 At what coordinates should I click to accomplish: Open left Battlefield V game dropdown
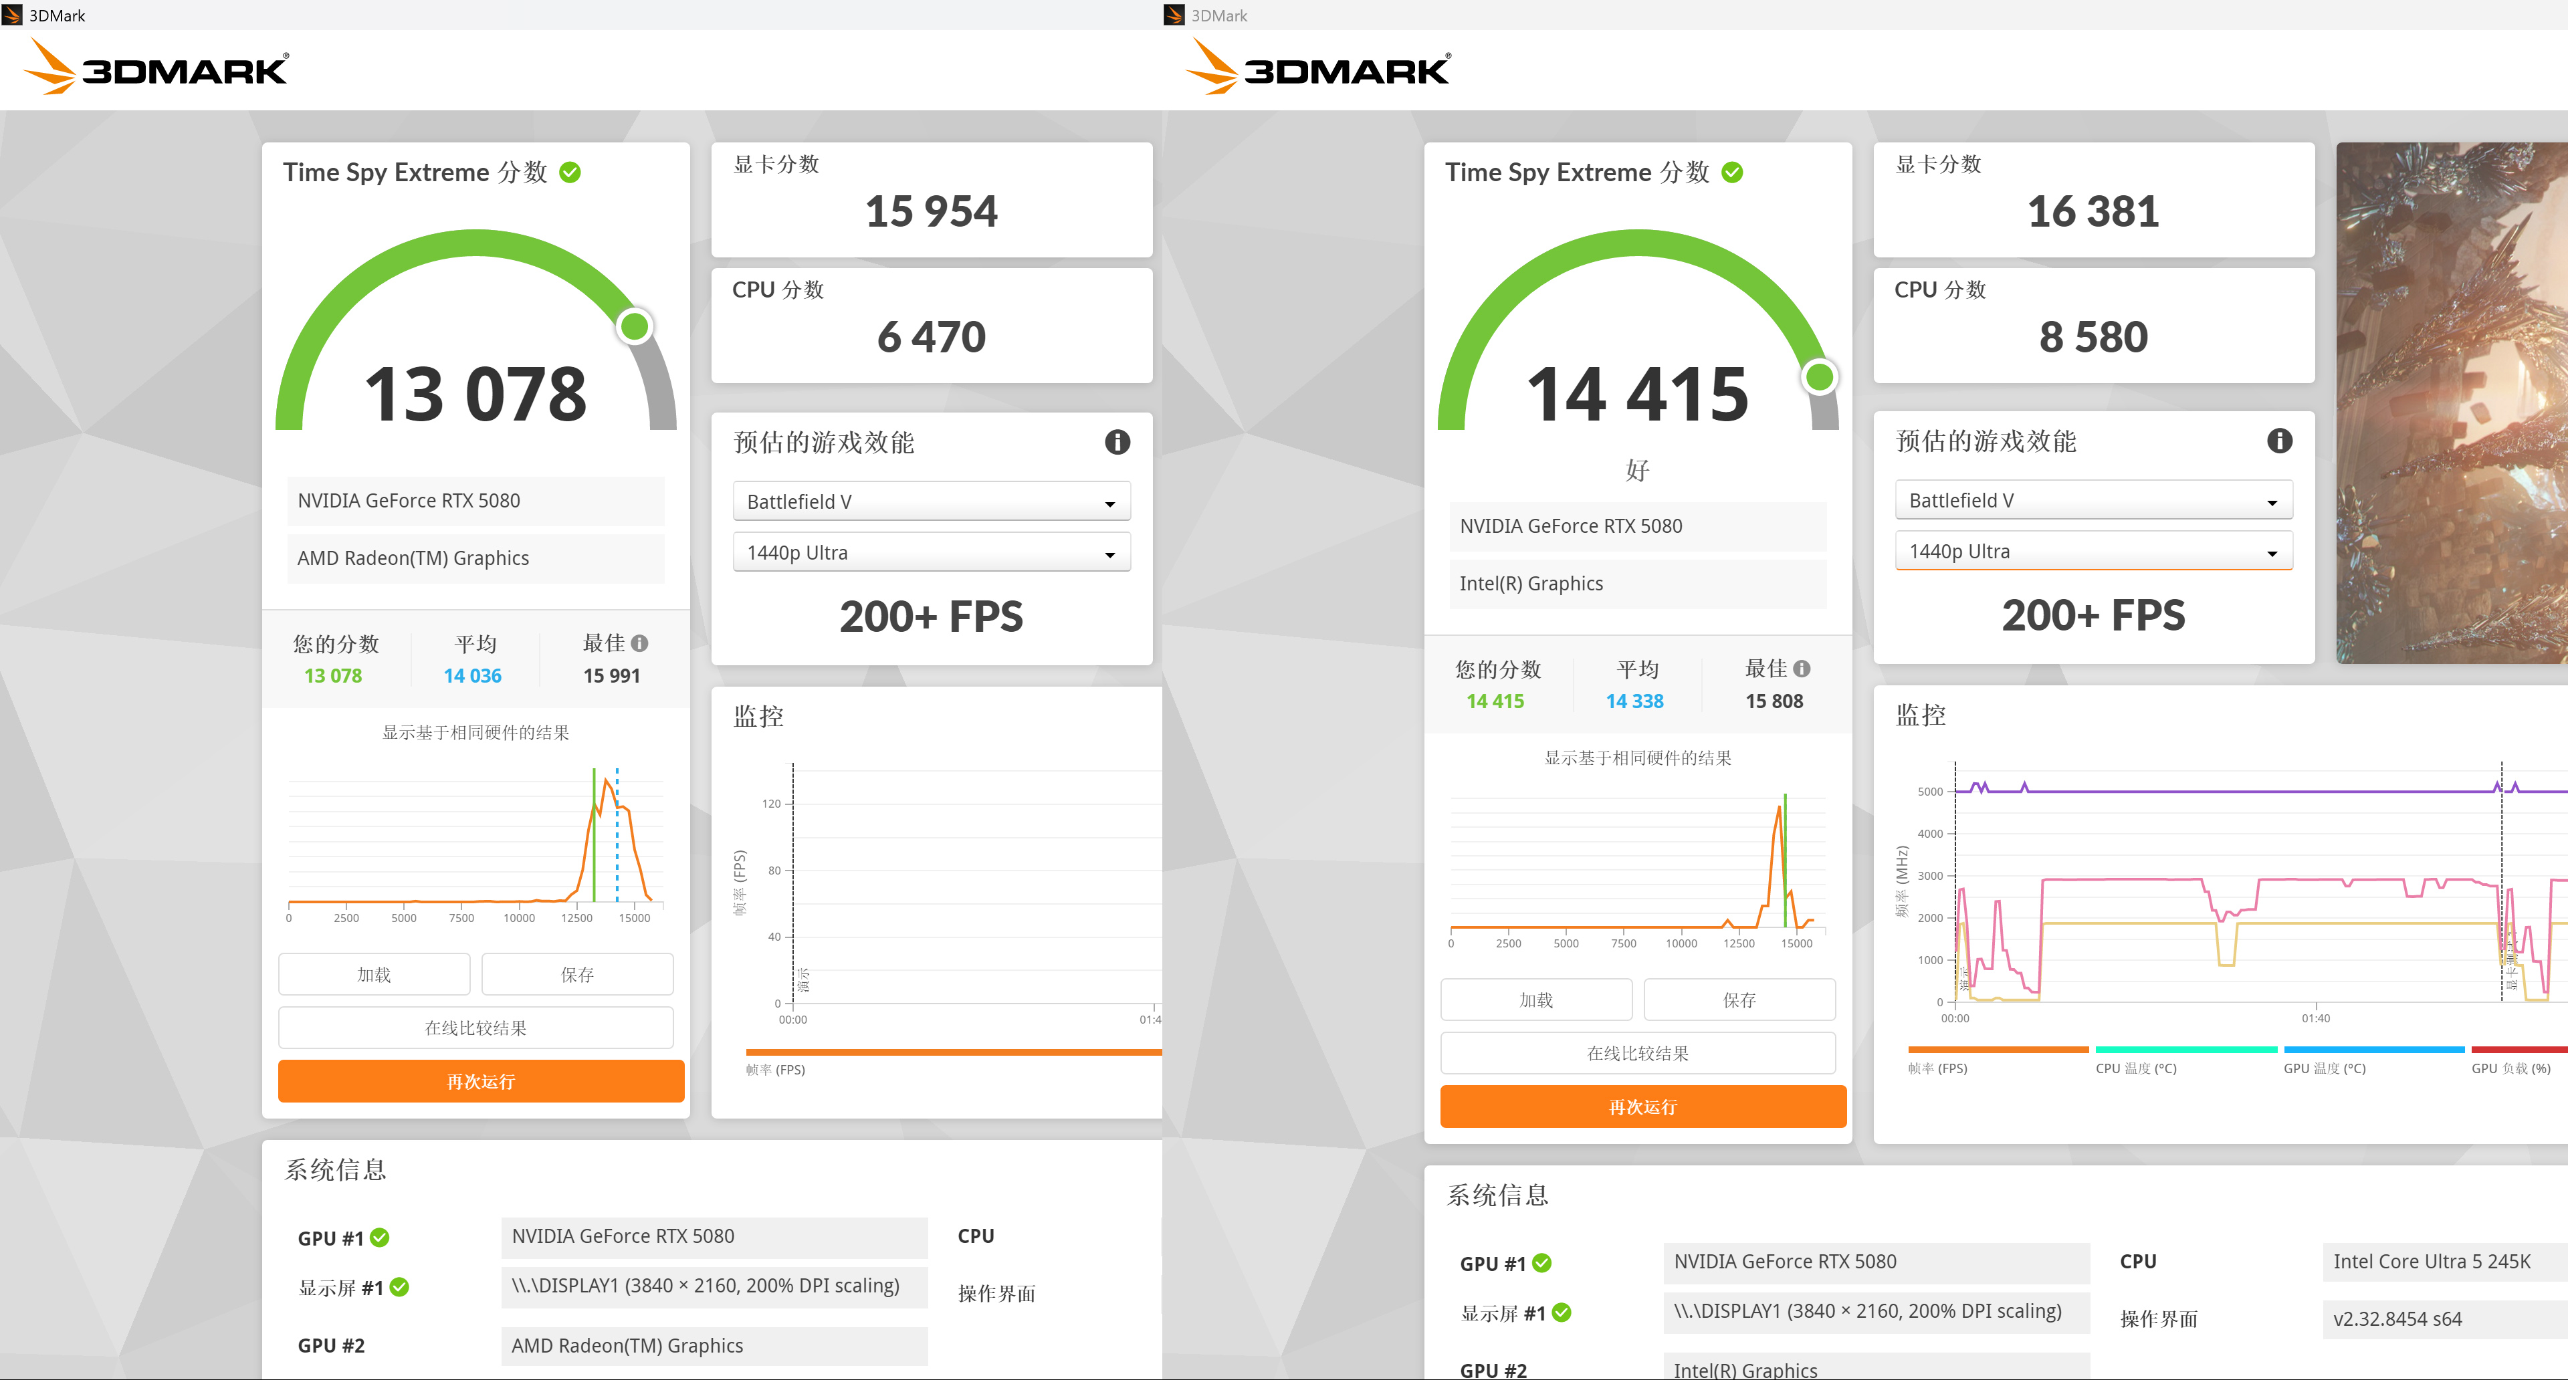click(931, 502)
